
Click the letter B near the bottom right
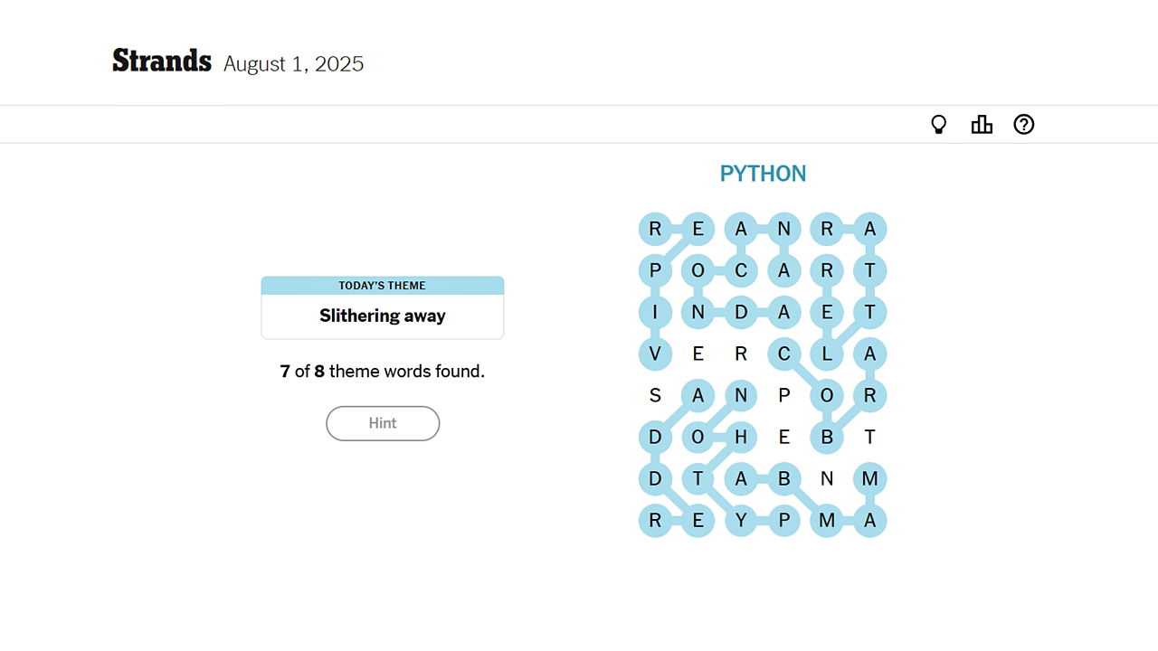click(827, 437)
